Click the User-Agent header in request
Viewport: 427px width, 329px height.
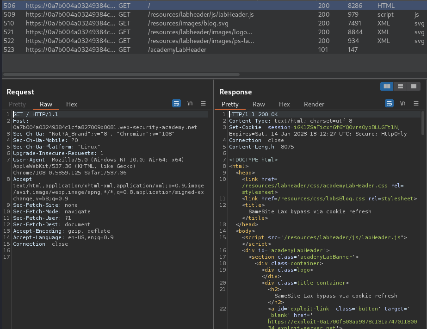(99, 166)
